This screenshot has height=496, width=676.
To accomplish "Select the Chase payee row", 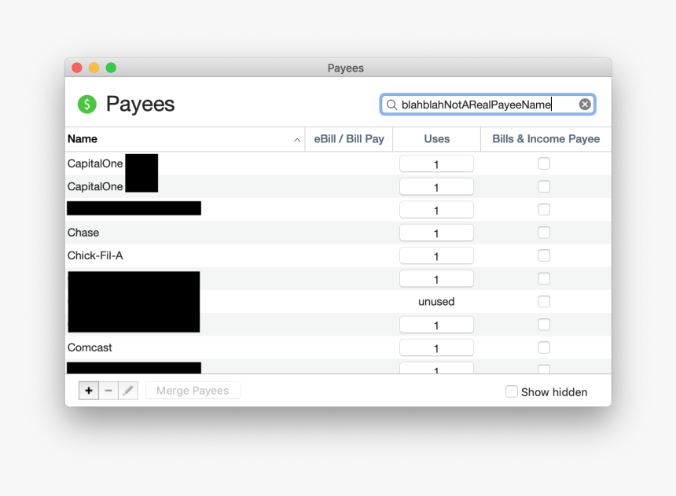I will pyautogui.click(x=338, y=233).
